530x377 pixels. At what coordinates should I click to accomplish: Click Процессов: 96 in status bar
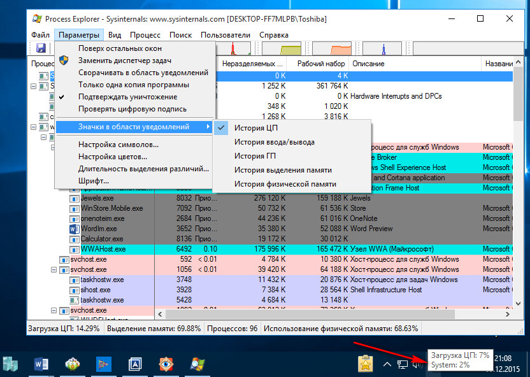click(233, 329)
